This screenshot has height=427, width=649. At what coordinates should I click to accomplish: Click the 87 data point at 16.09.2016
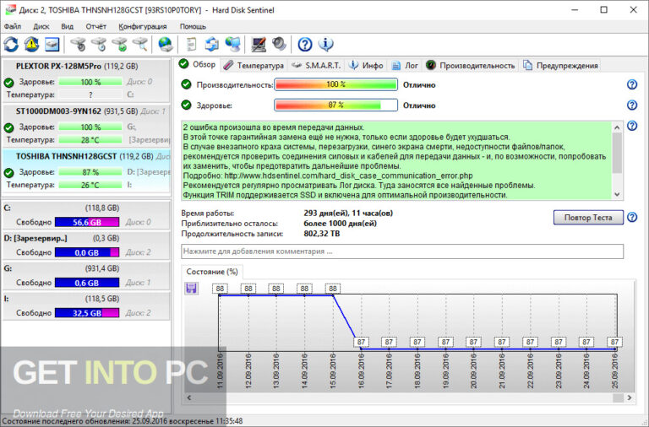[x=361, y=343]
